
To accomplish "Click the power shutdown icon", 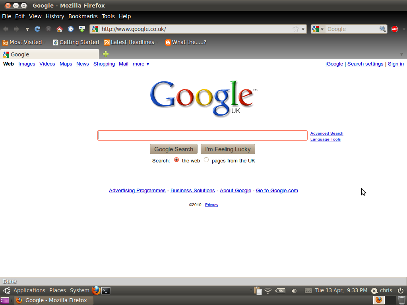I will [x=401, y=290].
